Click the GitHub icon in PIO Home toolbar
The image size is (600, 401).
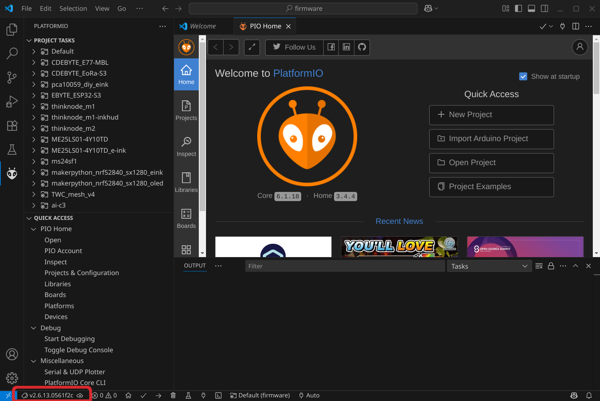[362, 47]
